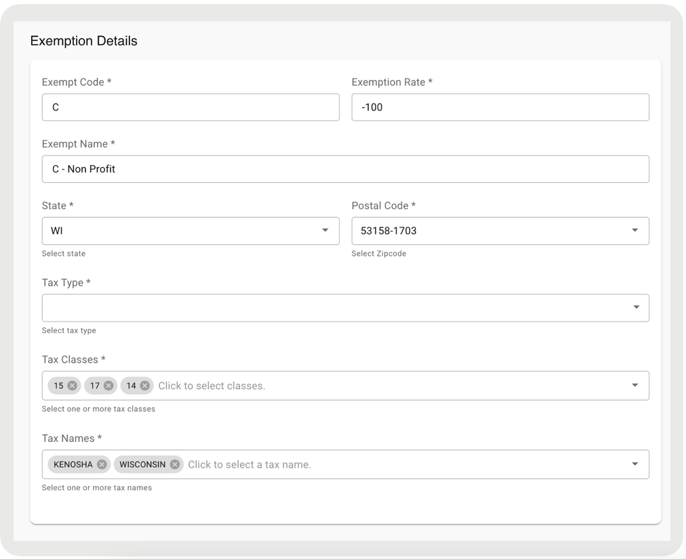The height and width of the screenshot is (559, 686).
Task: Remove the WISCONSIN tax name chip
Action: (x=175, y=464)
